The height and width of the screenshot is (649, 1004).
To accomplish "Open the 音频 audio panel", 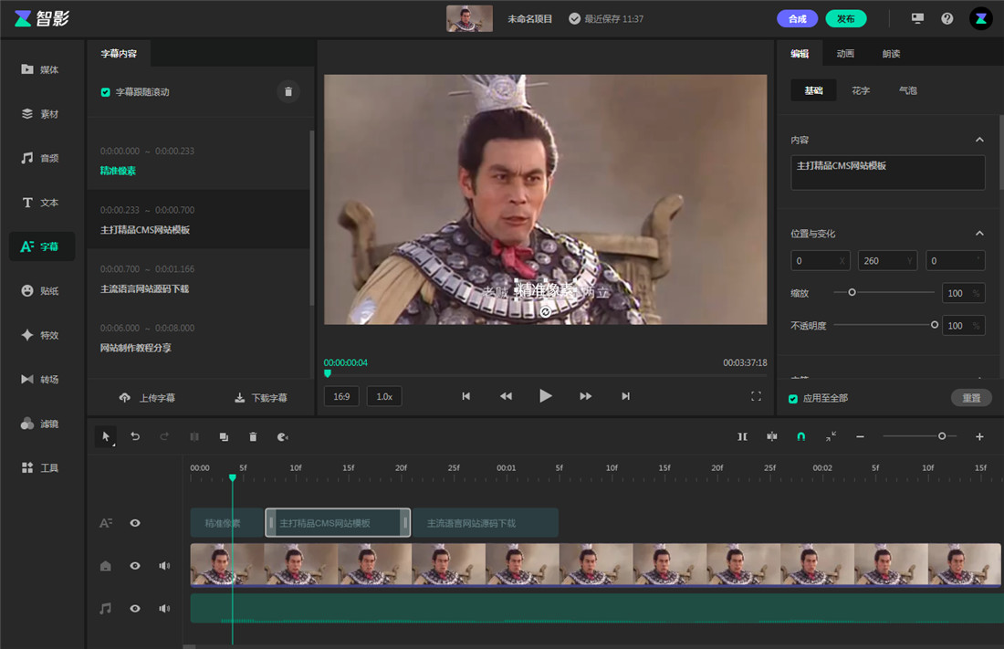I will coord(41,158).
